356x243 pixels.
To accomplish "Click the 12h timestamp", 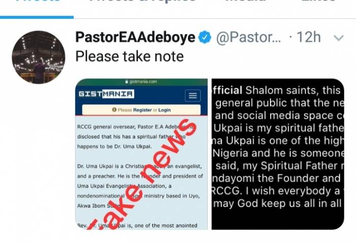I will tap(309, 37).
